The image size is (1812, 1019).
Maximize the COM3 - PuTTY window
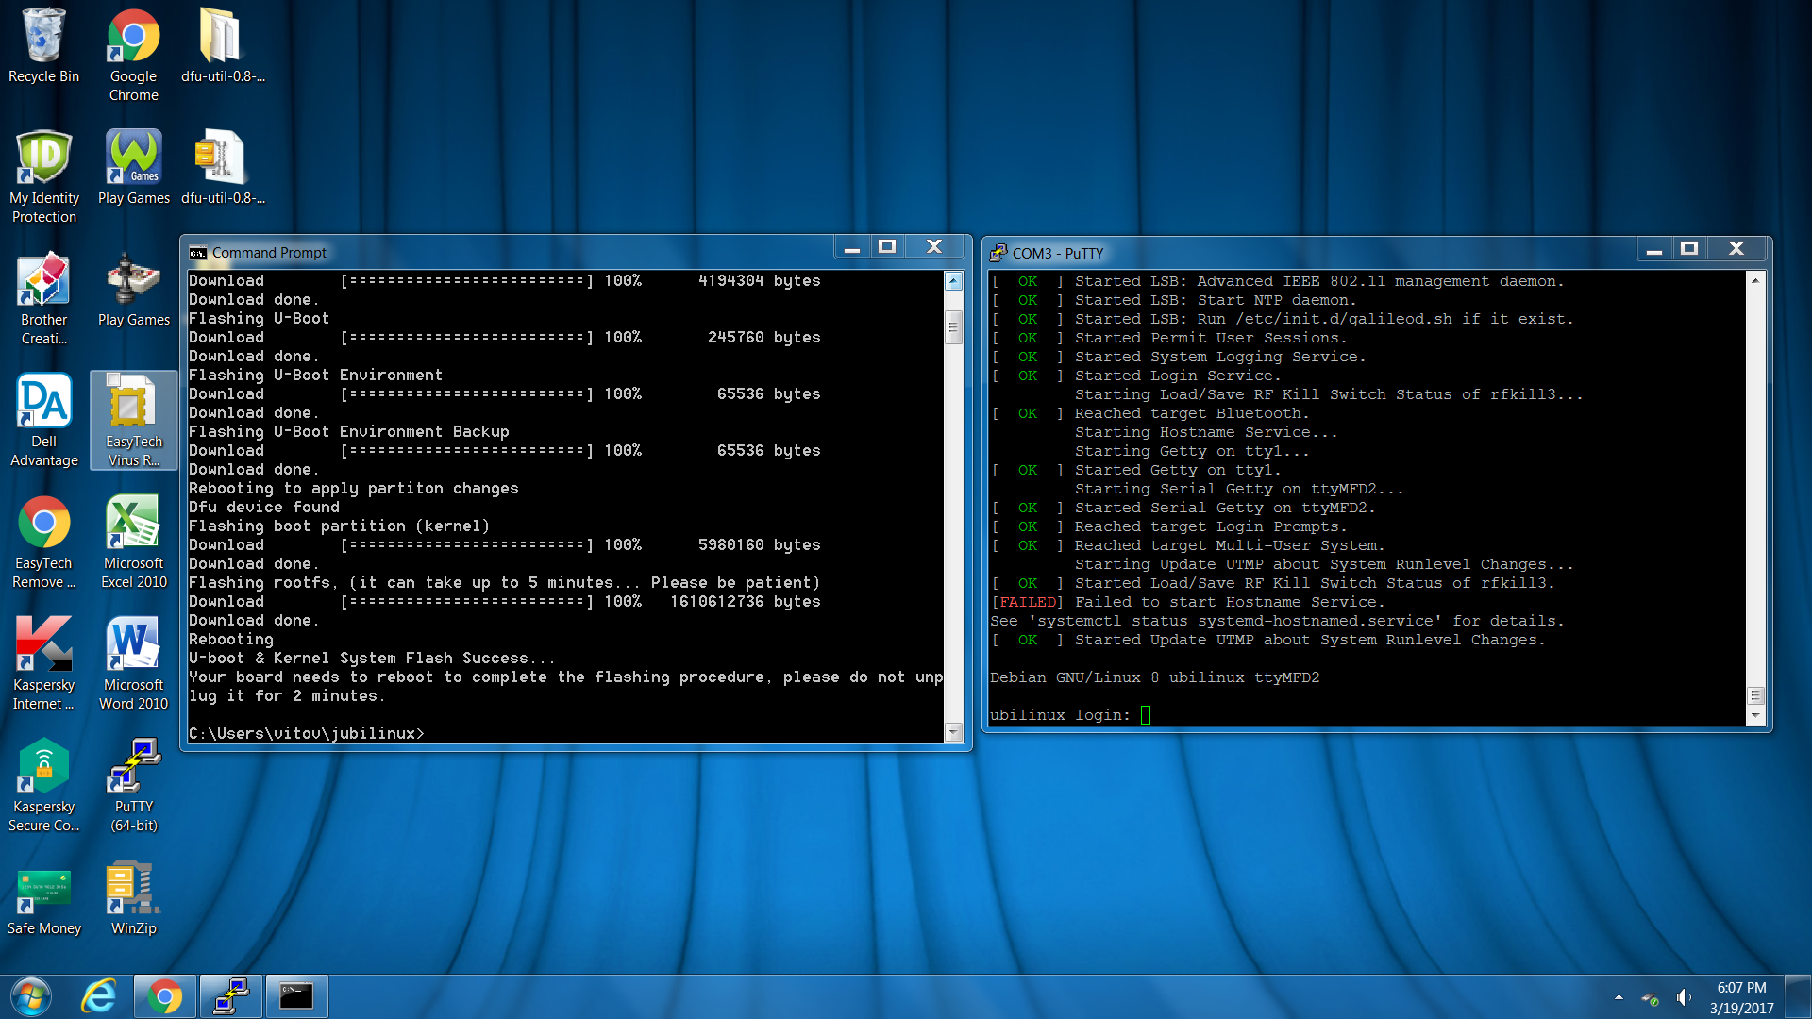point(1689,249)
